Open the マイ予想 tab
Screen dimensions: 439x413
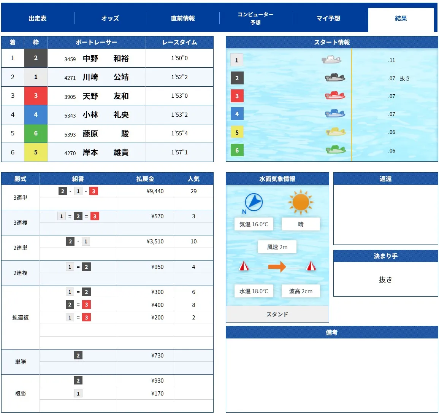[x=329, y=17]
